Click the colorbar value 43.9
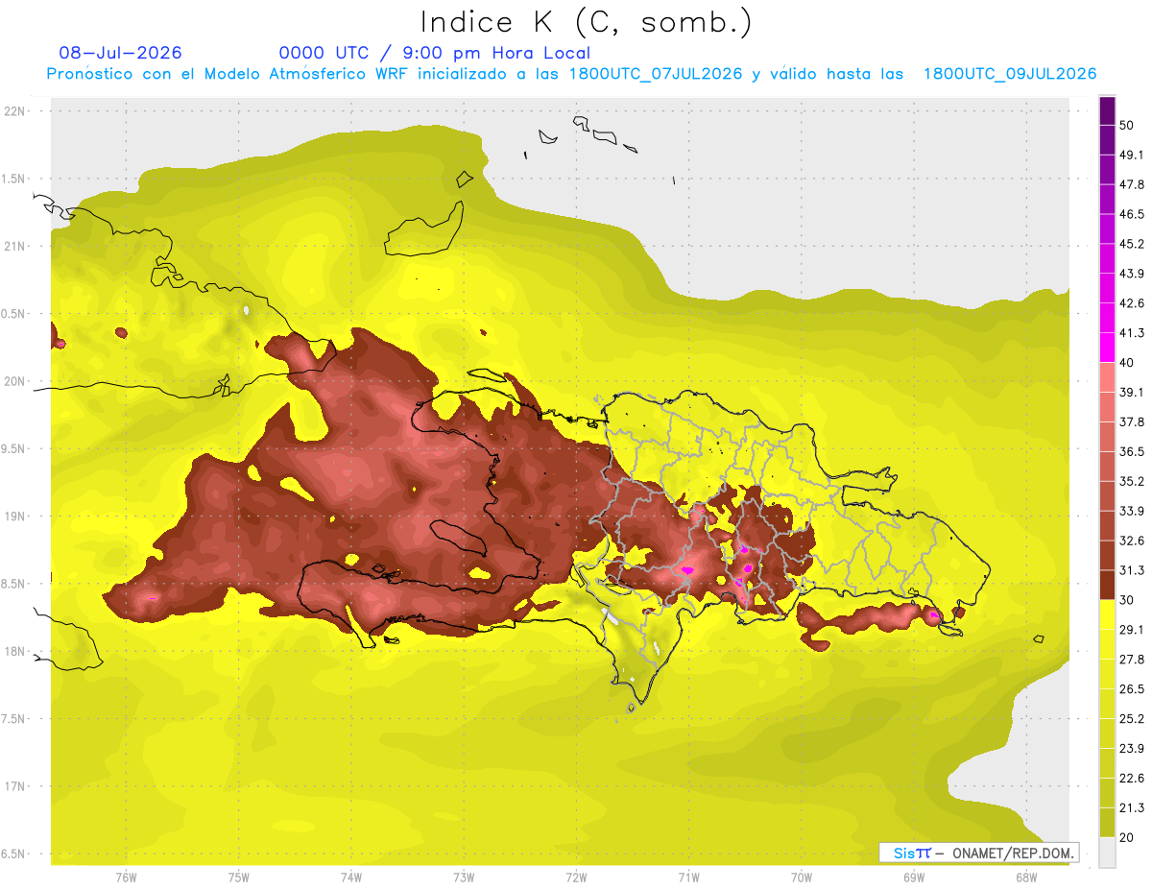Screen dimensions: 1152x890 click(1131, 274)
